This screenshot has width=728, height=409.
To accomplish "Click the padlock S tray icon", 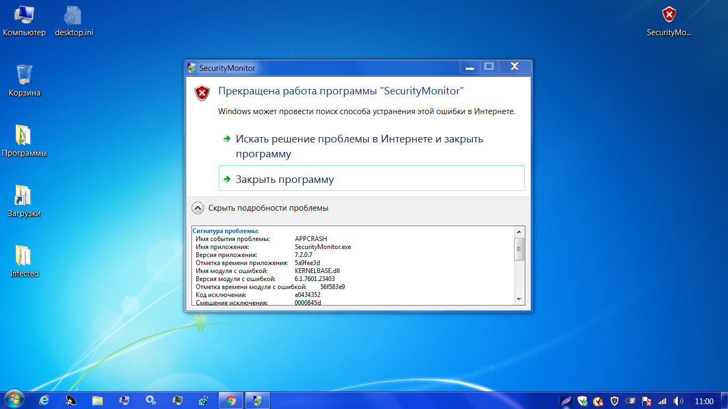I will [630, 401].
